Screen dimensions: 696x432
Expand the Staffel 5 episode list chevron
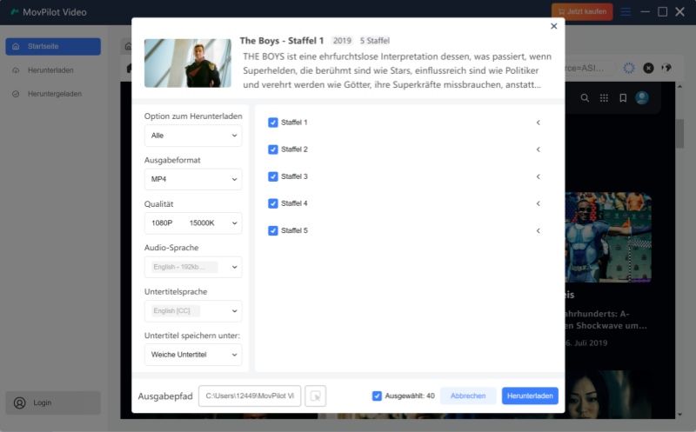click(538, 230)
